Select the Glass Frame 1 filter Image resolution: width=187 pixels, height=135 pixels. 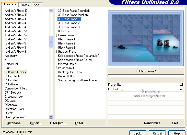coord(66,39)
